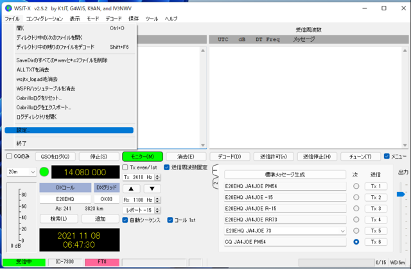Open the ツール menu

pyautogui.click(x=152, y=19)
